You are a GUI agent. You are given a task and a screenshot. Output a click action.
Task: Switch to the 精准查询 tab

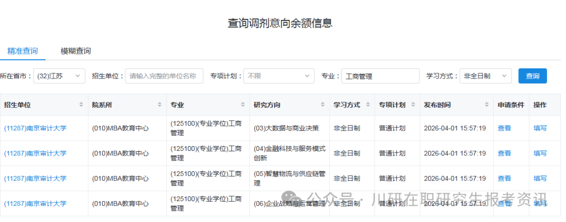23,51
